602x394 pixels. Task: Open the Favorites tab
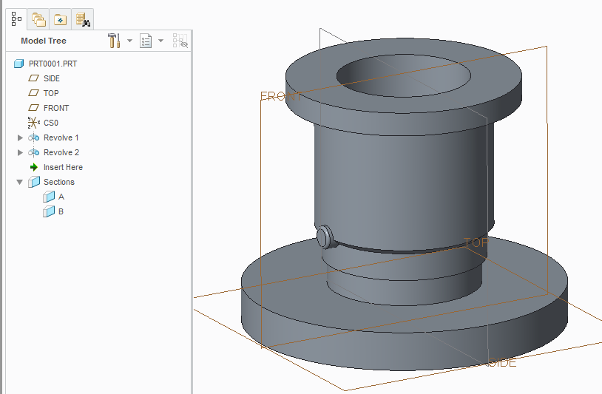pyautogui.click(x=60, y=19)
